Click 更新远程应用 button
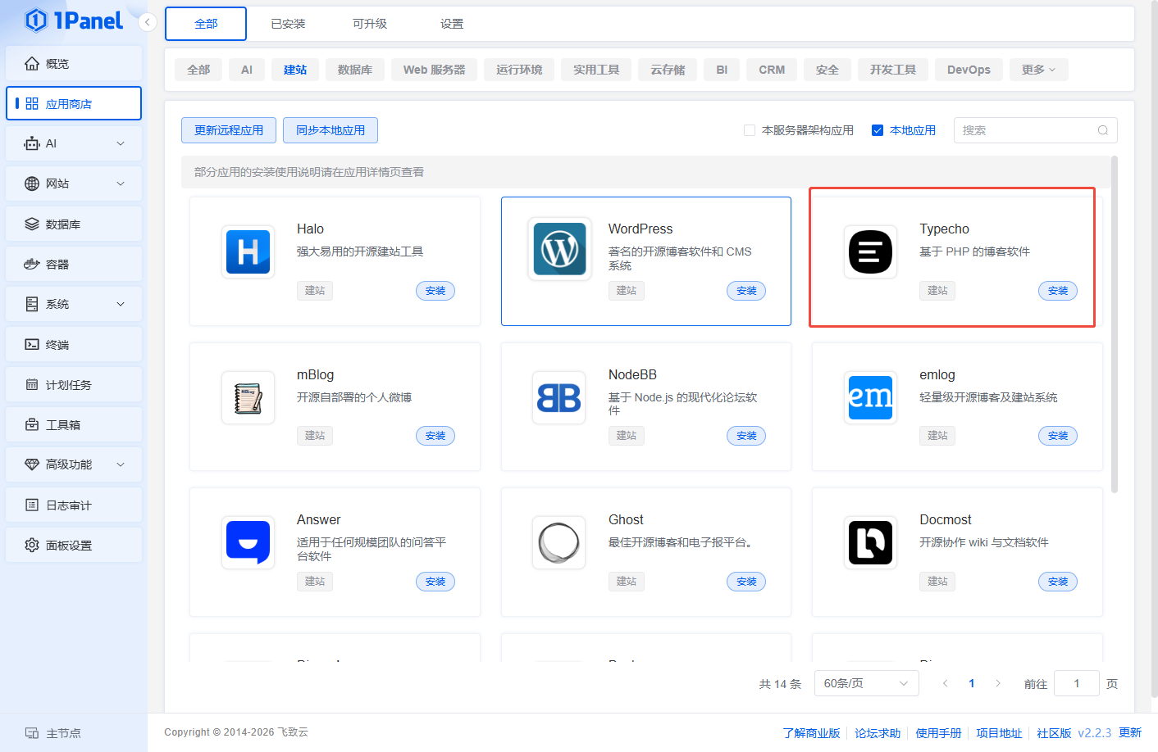The height and width of the screenshot is (752, 1158). [x=229, y=130]
